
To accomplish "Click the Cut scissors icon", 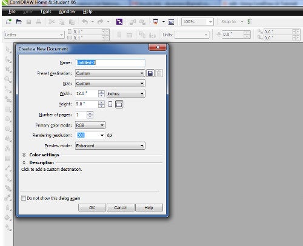I will tap(52, 22).
